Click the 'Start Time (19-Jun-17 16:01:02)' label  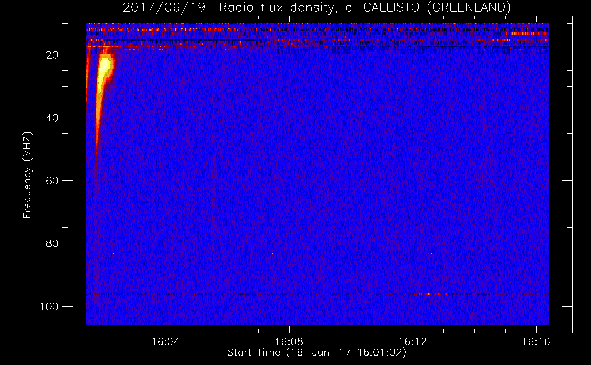pos(317,353)
